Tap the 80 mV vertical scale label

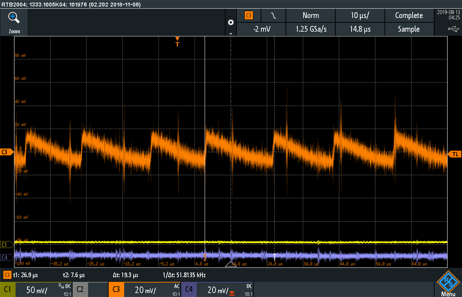20,56
